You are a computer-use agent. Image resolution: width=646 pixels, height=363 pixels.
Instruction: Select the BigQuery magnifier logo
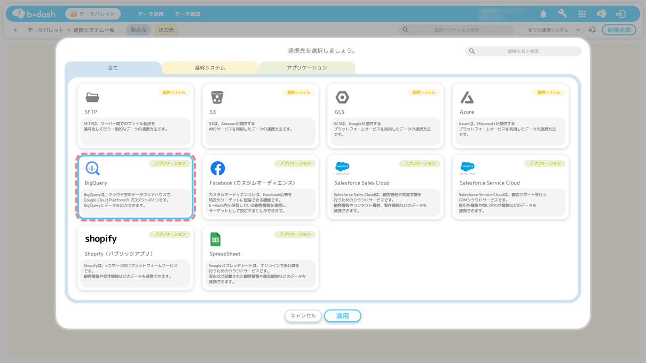click(x=93, y=168)
